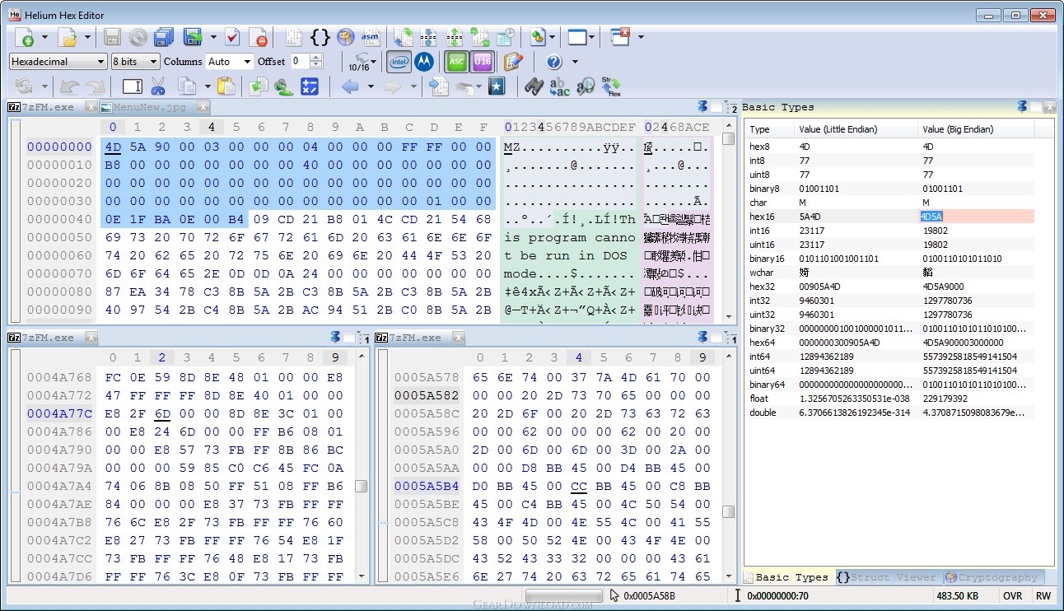
Task: Toggle RW mode in status bar
Action: pyautogui.click(x=1043, y=595)
